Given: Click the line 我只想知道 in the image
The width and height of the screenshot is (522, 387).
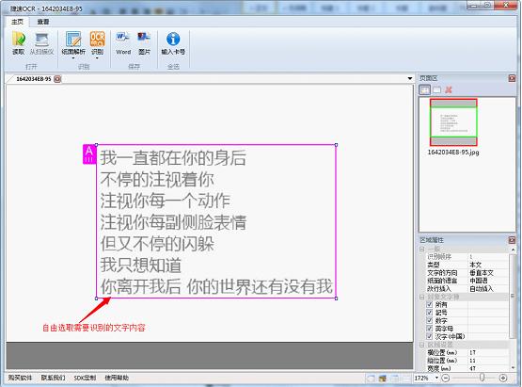Looking at the screenshot, I should point(141,266).
